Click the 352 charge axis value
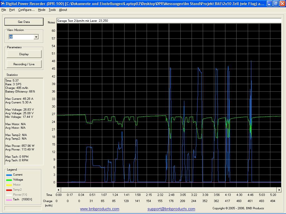 pos(205,201)
